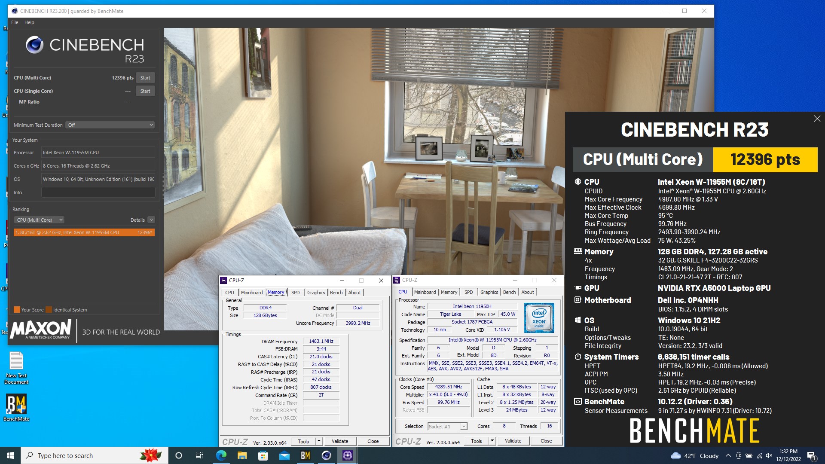The image size is (825, 464).
Task: Switch to CPU-Z on the taskbar
Action: (347, 455)
